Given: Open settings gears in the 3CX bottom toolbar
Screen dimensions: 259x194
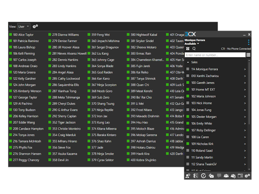Looking at the screenshot, I should tap(247, 176).
